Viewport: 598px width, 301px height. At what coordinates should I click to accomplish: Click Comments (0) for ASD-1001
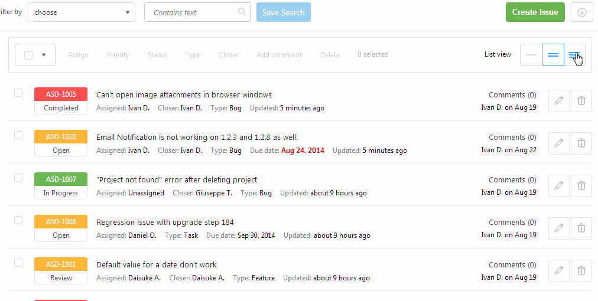tap(512, 264)
